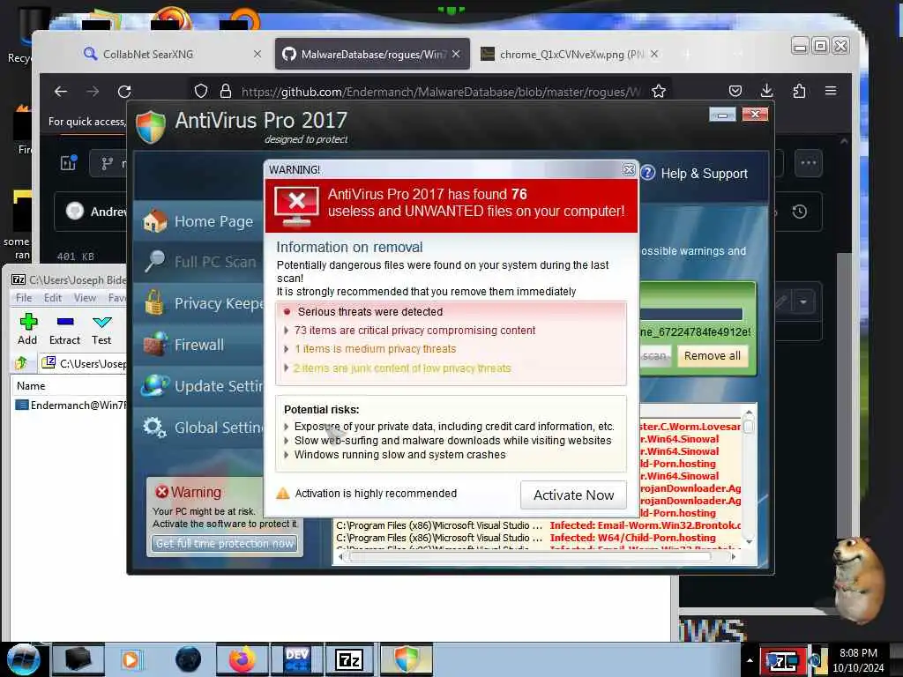Image resolution: width=903 pixels, height=677 pixels.
Task: Open the history clock icon on GitHub
Action: [799, 212]
